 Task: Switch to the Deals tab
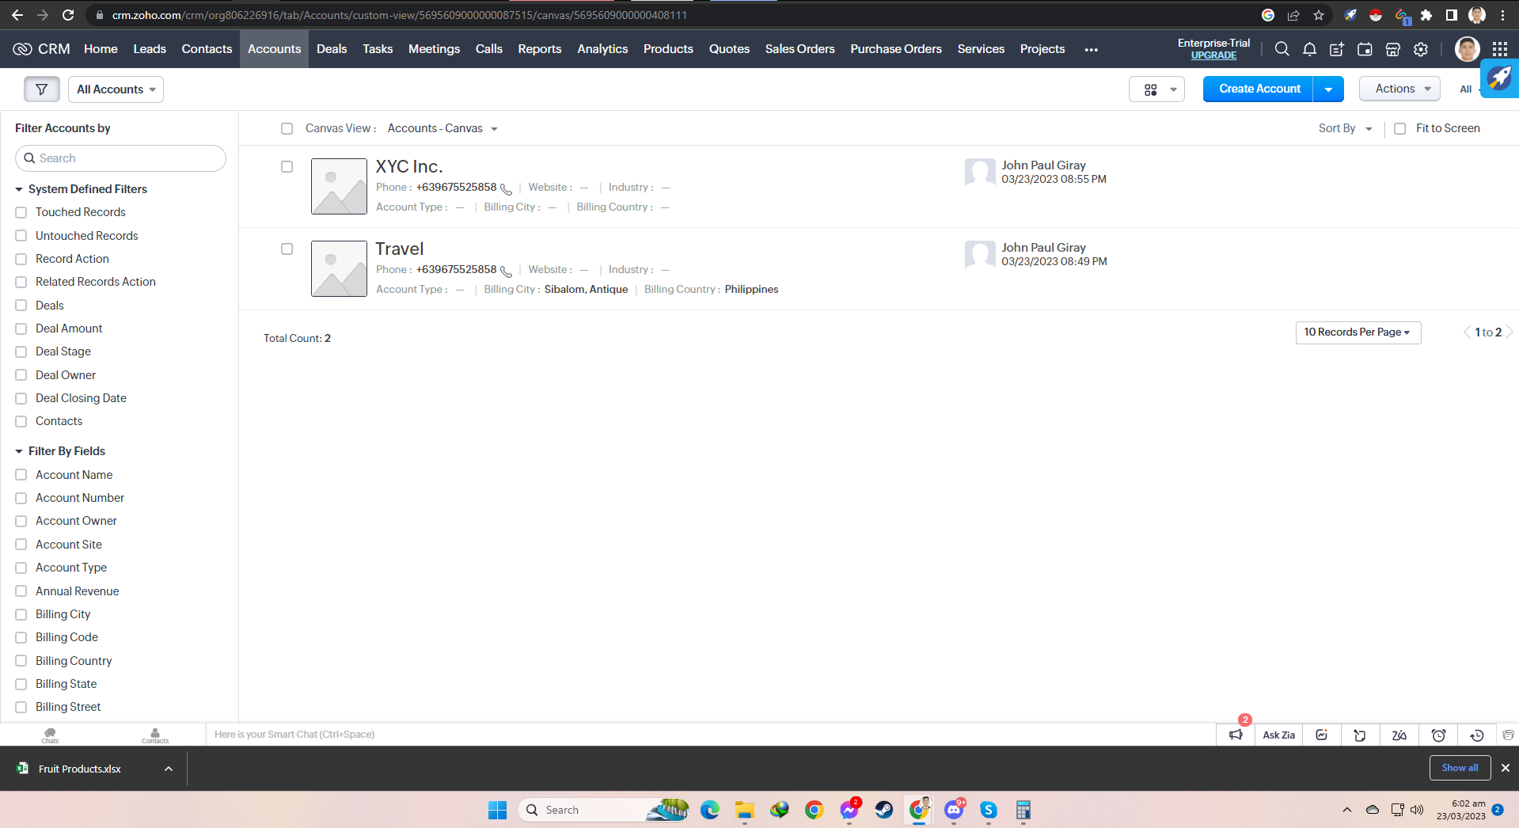[332, 49]
